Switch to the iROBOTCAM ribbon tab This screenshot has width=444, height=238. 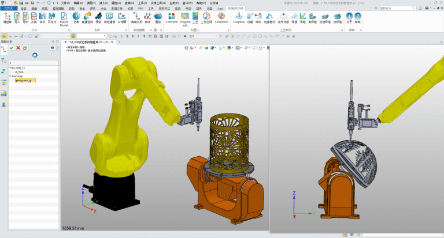pos(235,9)
